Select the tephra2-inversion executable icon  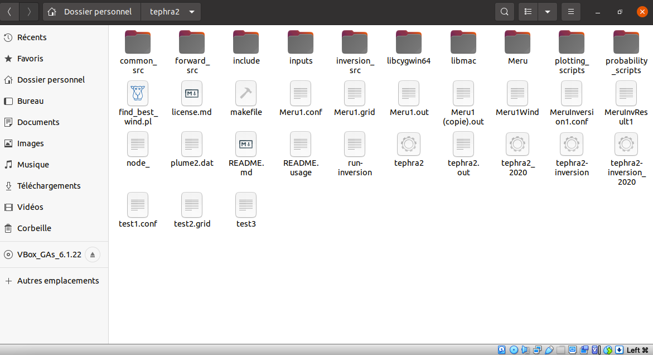click(x=572, y=145)
